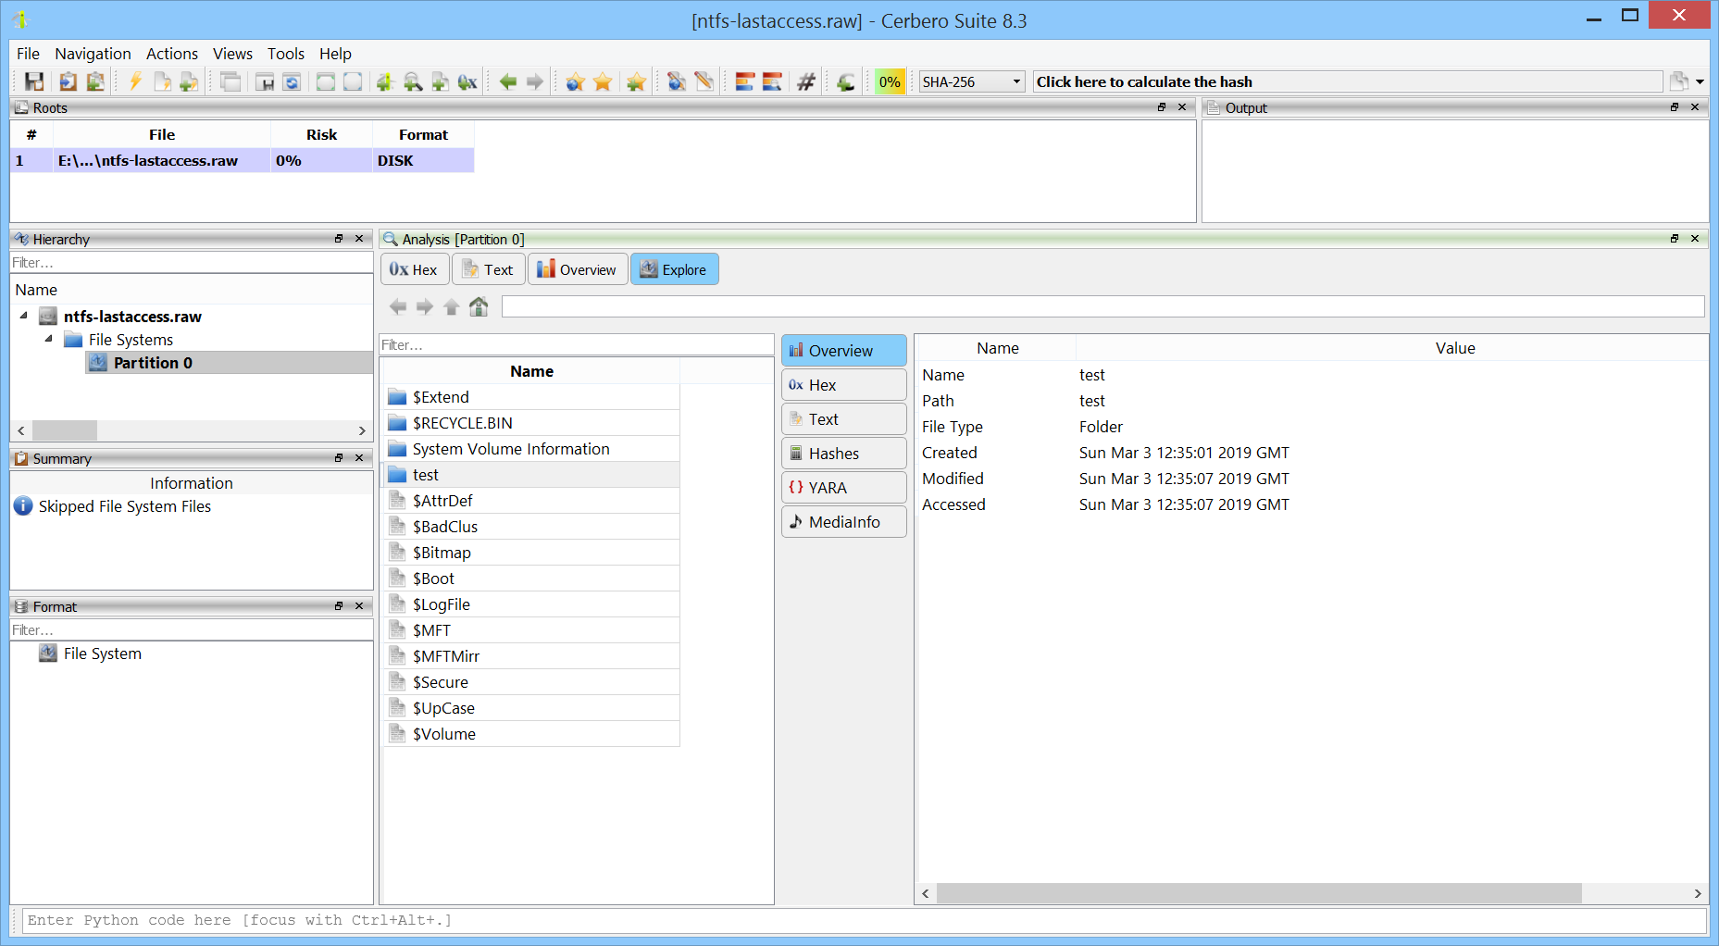This screenshot has height=946, width=1719.
Task: Open the SHA-256 hash algorithm dropdown
Action: (972, 81)
